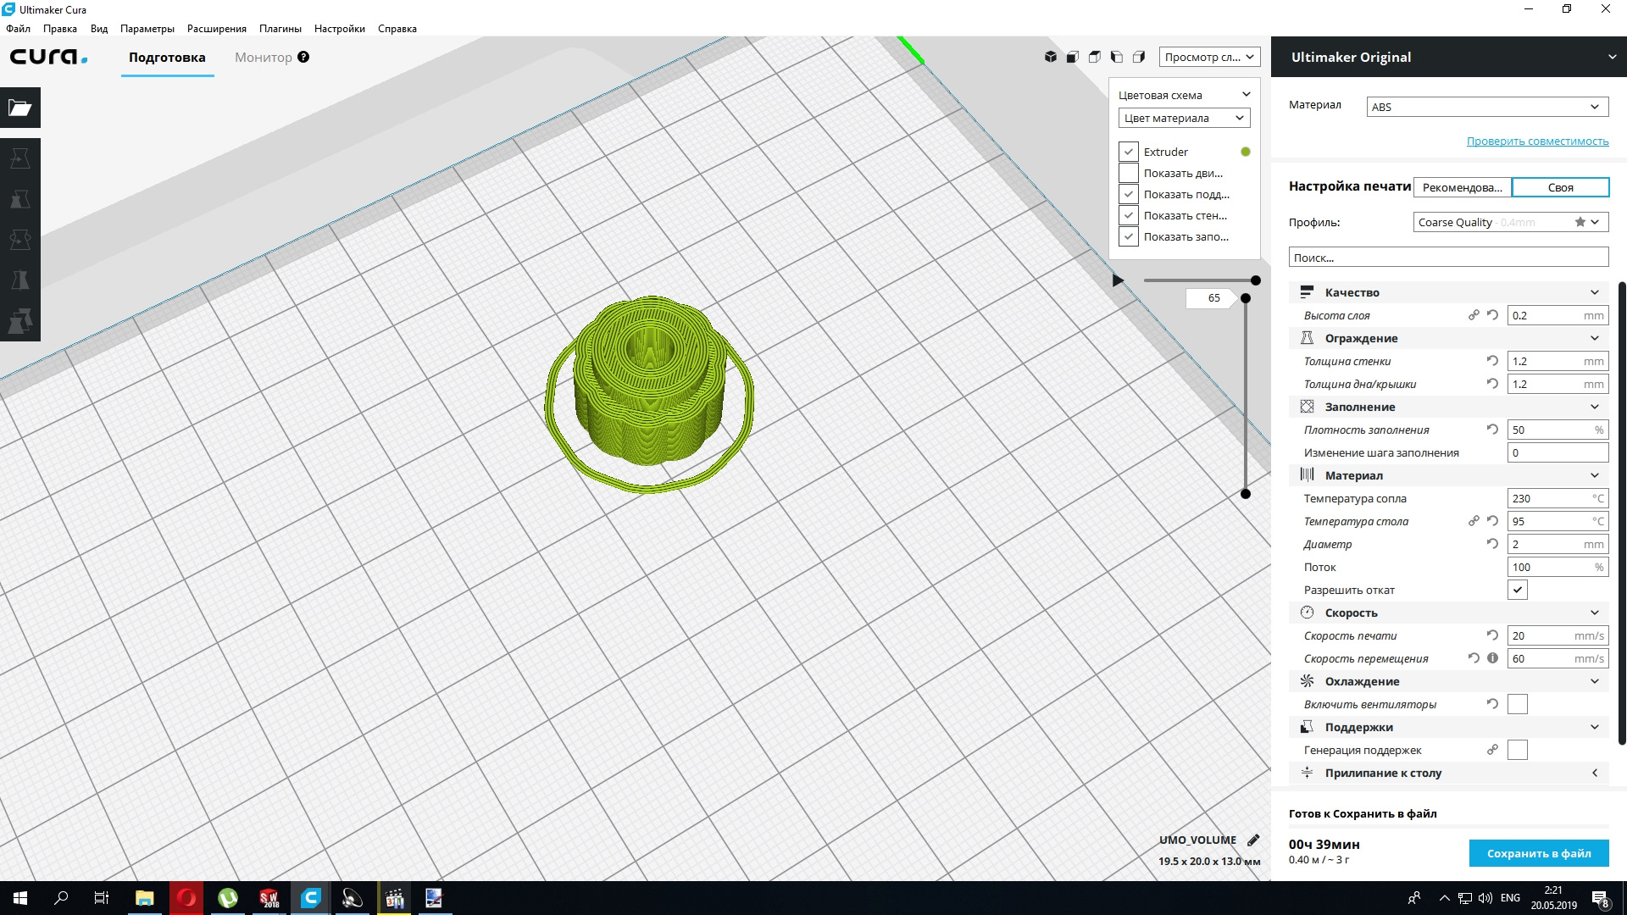Click the top handle of the layer slider

(x=1245, y=298)
